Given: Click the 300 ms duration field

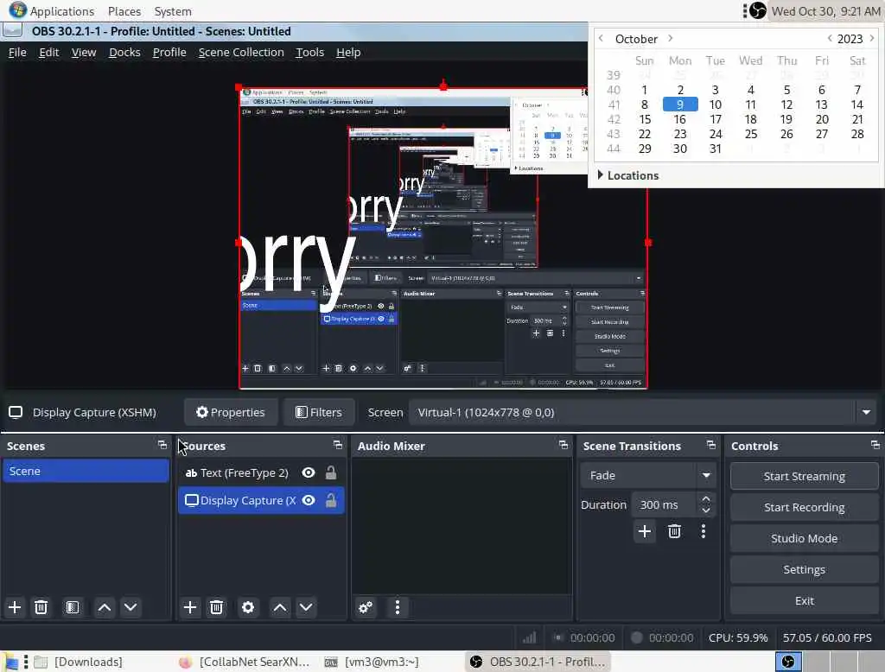Looking at the screenshot, I should 665,505.
